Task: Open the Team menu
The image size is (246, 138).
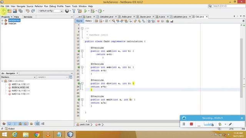Action: click(68, 6)
